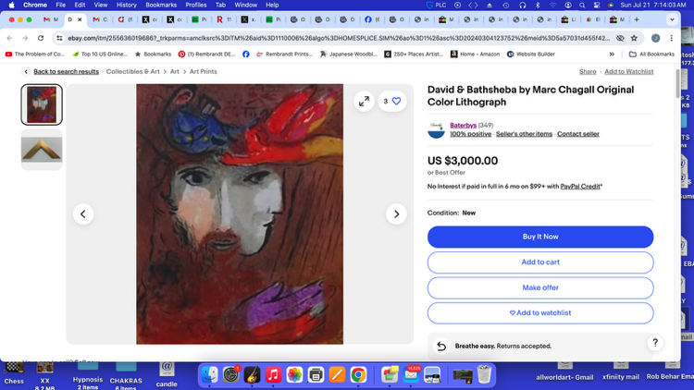Show the next listing image
694x390 pixels.
[x=396, y=214]
